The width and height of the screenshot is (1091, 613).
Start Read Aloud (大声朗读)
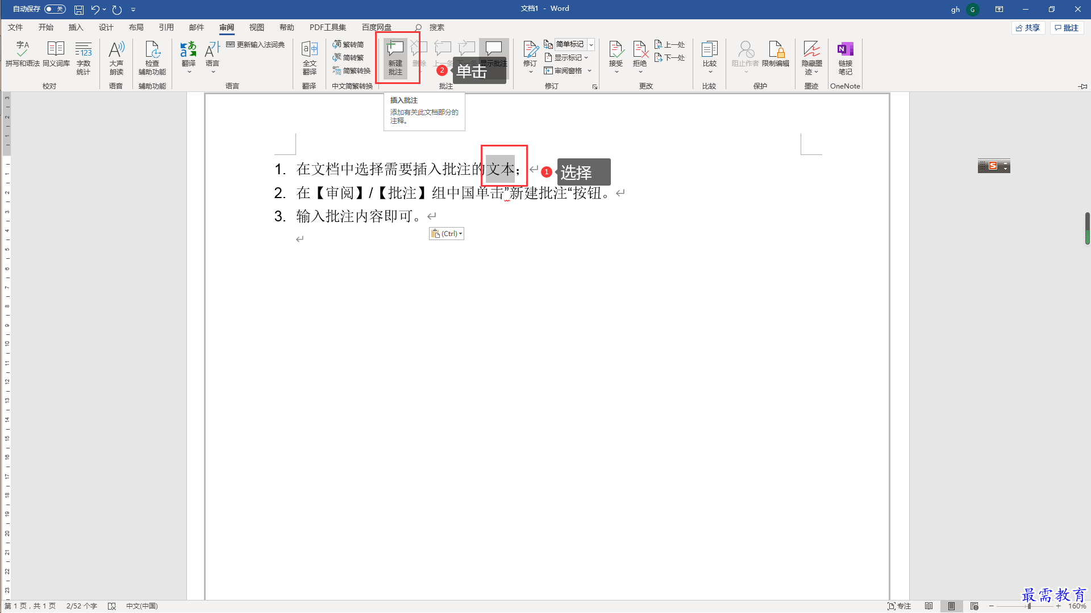pos(116,58)
